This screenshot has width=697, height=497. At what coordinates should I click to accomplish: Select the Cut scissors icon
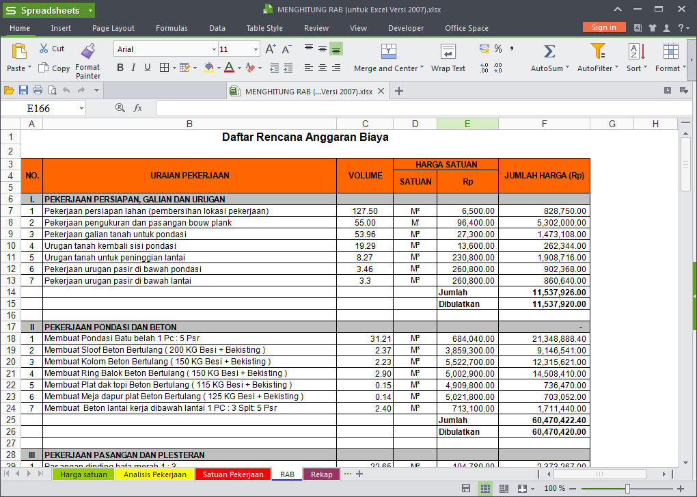pos(44,48)
